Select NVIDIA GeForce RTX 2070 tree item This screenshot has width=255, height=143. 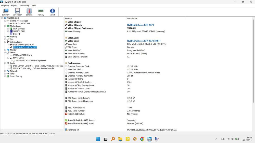pos(25,47)
